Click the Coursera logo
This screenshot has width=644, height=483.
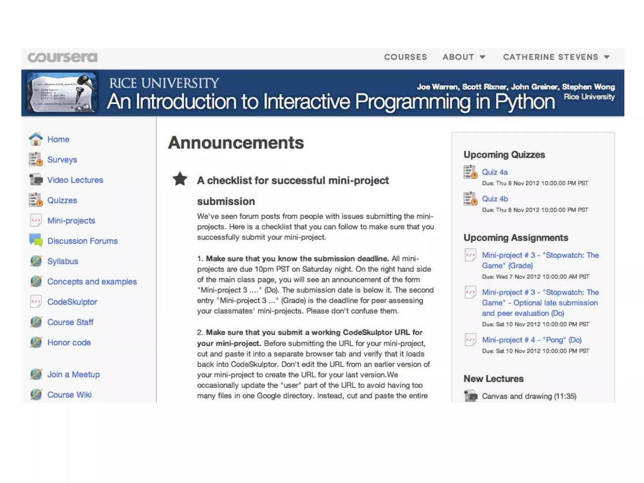tap(63, 57)
